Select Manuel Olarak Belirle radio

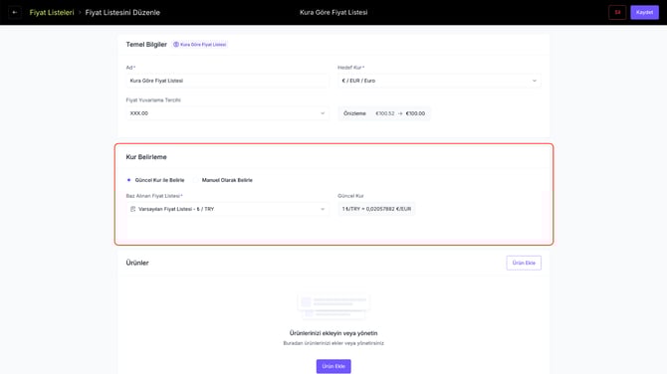point(196,180)
